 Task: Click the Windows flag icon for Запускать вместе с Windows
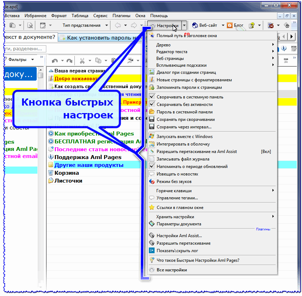152,136
